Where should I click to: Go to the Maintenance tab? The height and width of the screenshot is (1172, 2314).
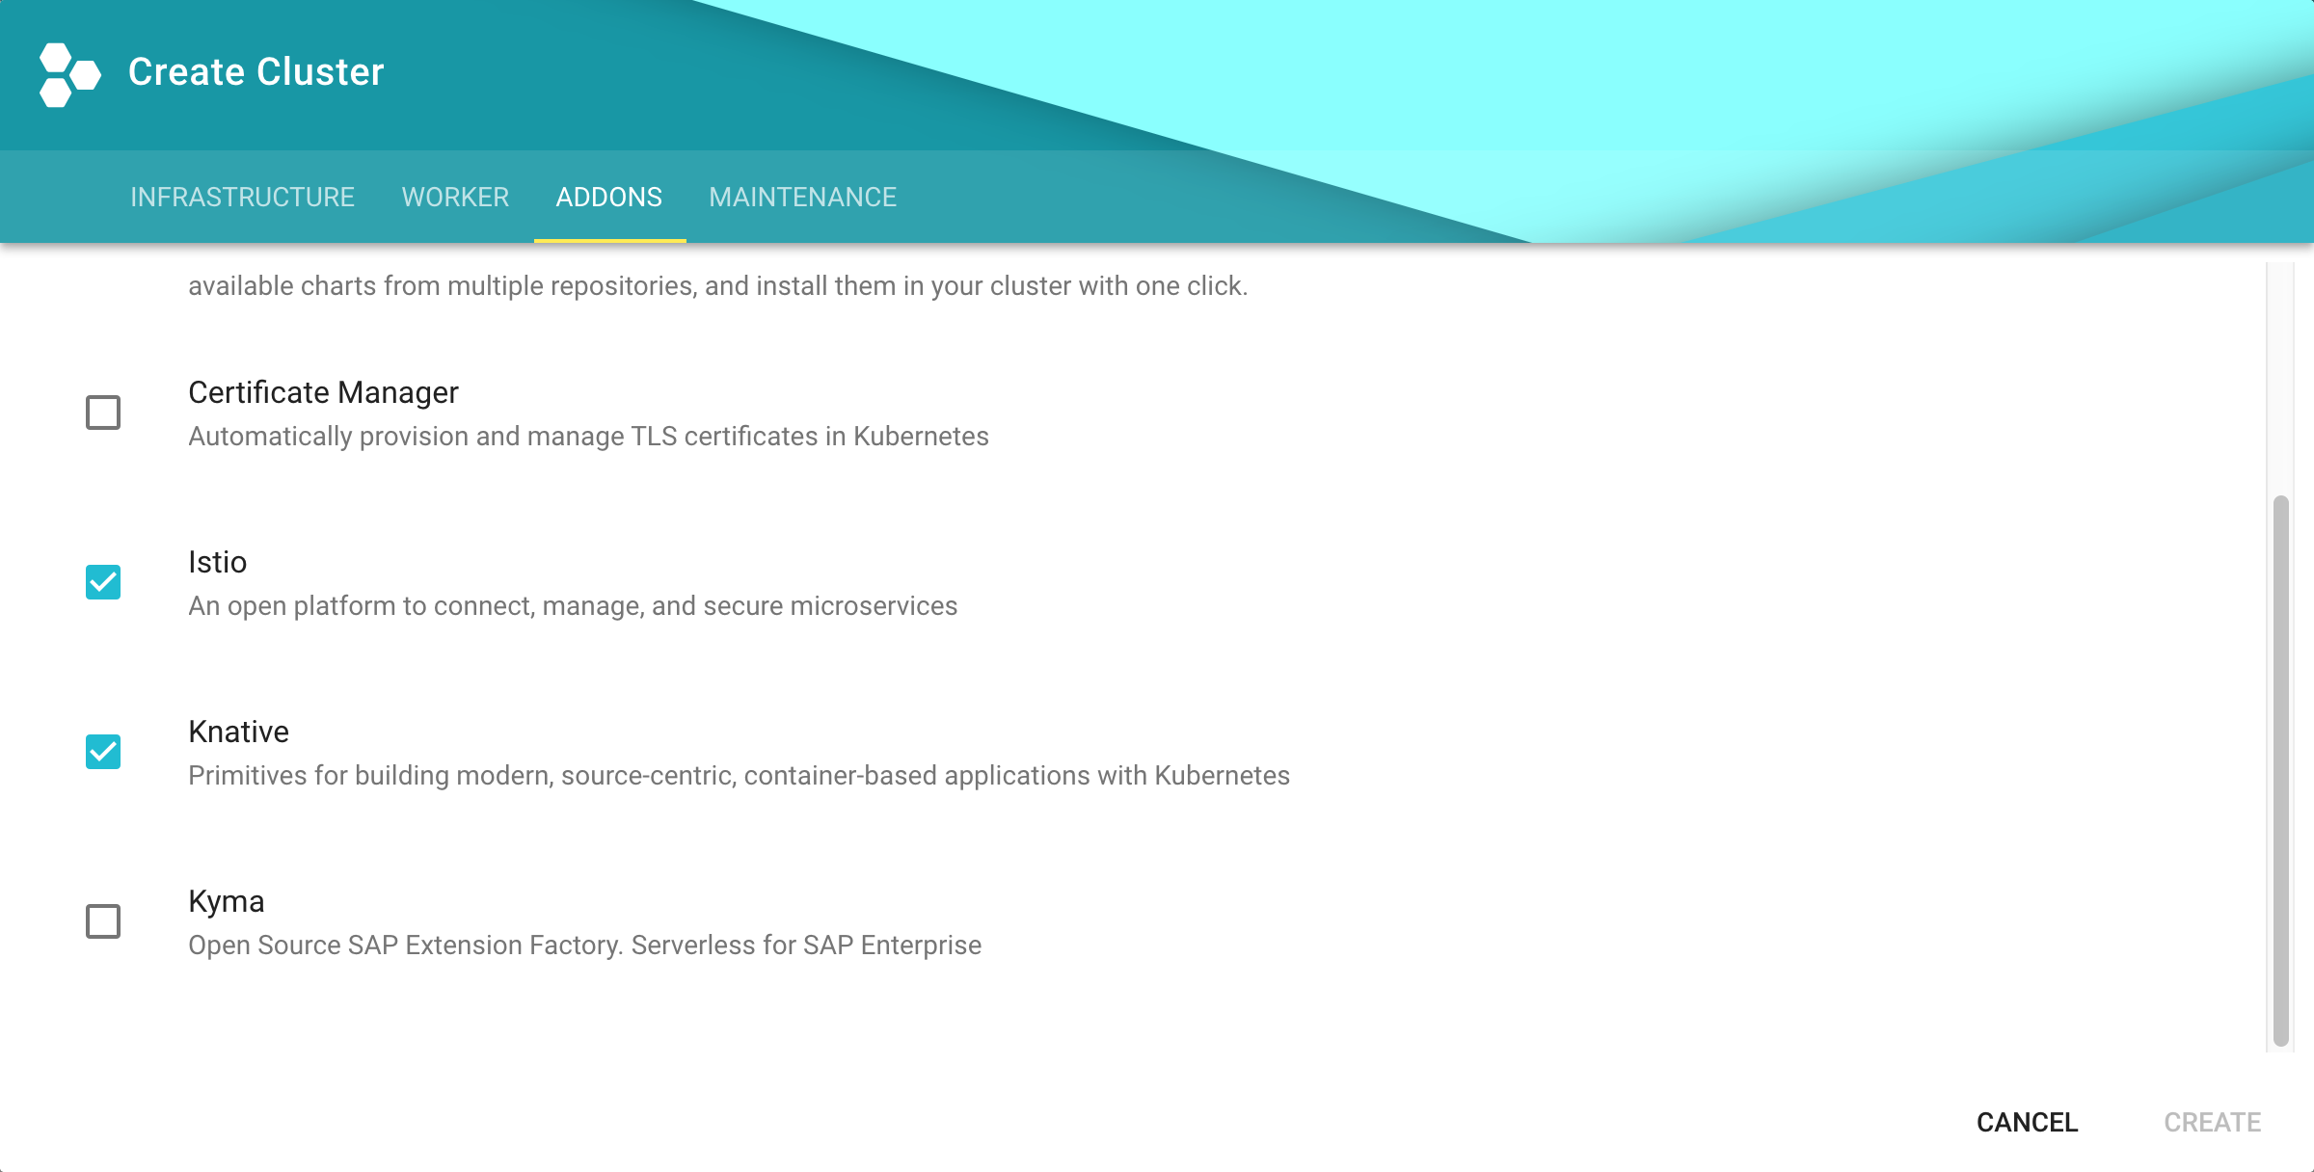pos(803,197)
